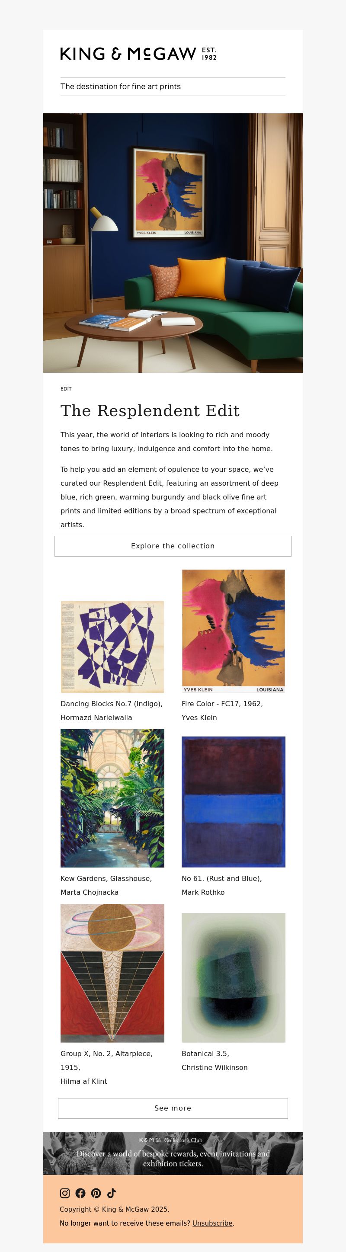346x1252 pixels.
Task: Open the Rothko No 61 artwork image
Action: pos(233,801)
